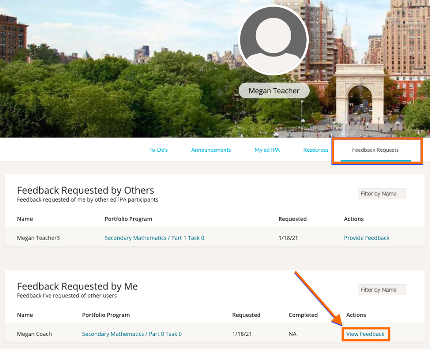431x349 pixels.
Task: Open the Resources tab
Action: [315, 150]
